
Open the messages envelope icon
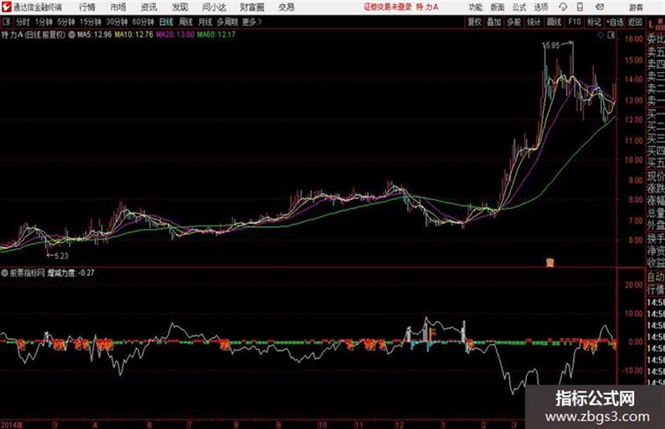point(600,7)
